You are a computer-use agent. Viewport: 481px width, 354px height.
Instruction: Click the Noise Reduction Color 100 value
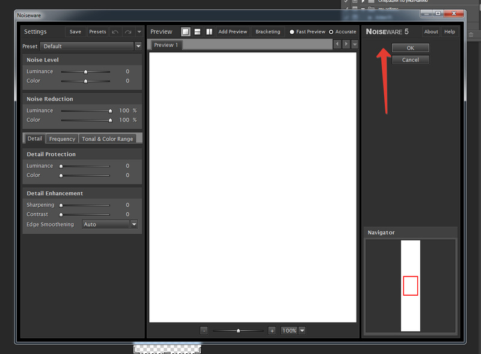coord(124,120)
